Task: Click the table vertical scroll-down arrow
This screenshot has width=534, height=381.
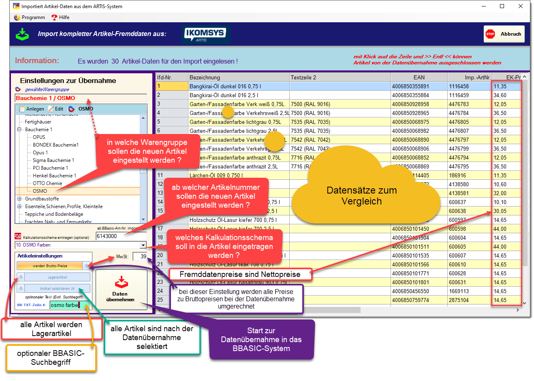Action: coord(525,303)
